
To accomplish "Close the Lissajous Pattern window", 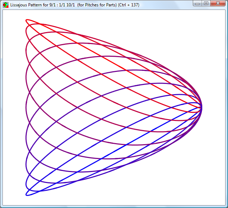I will 218,4.
